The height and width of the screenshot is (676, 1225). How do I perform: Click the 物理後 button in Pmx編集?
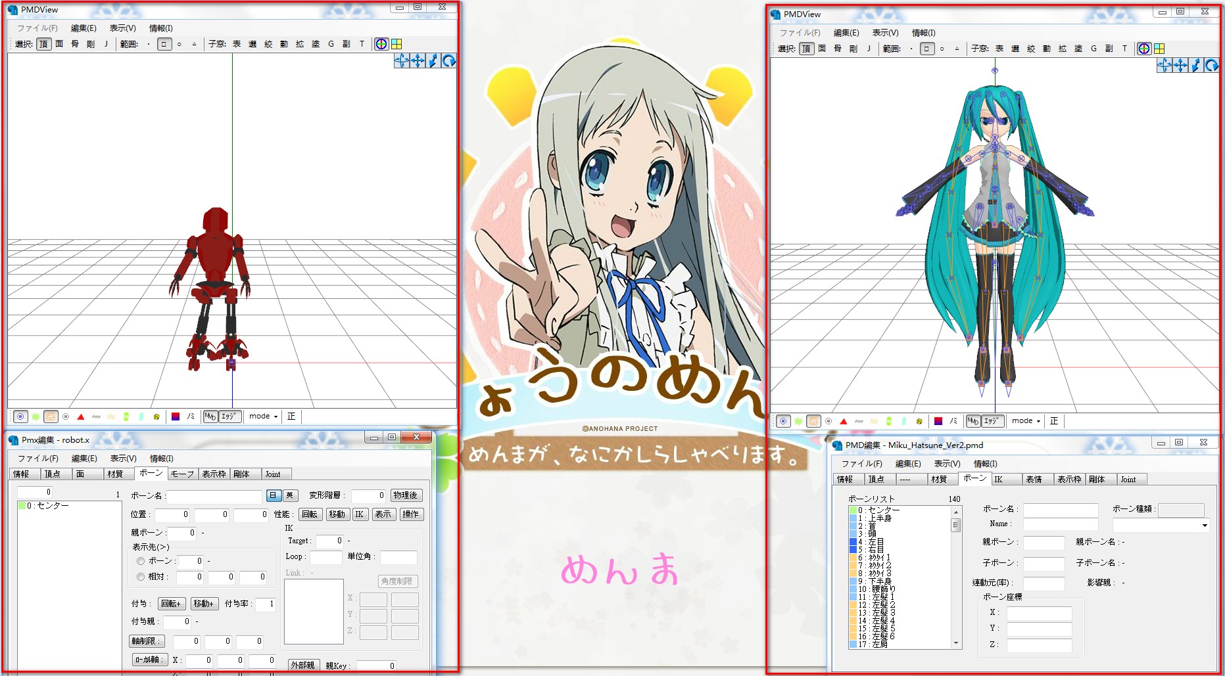(x=406, y=495)
